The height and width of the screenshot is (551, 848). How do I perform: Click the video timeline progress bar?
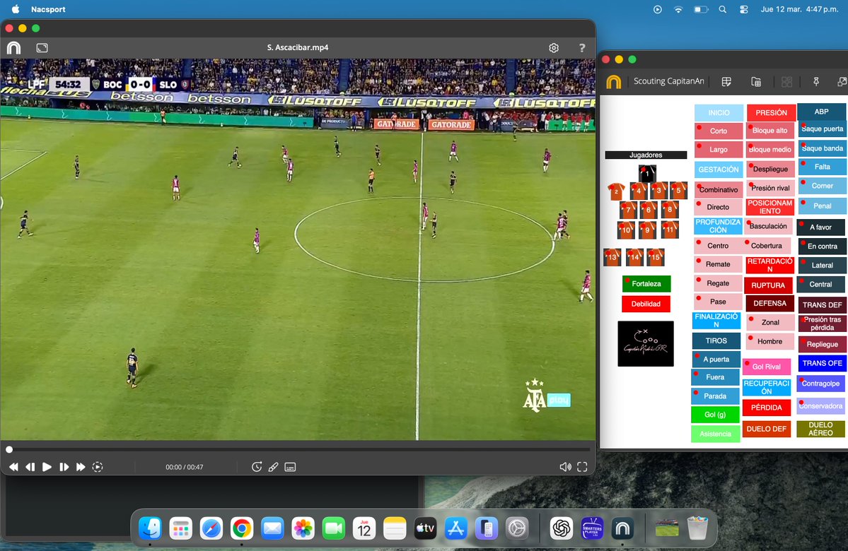[298, 449]
